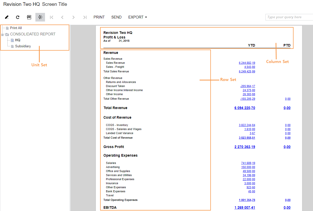Click the PRINT button

(x=99, y=17)
